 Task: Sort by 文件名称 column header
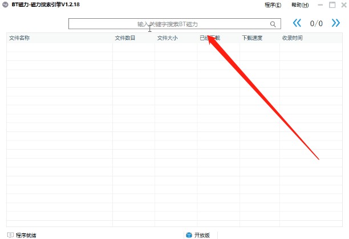[59, 38]
